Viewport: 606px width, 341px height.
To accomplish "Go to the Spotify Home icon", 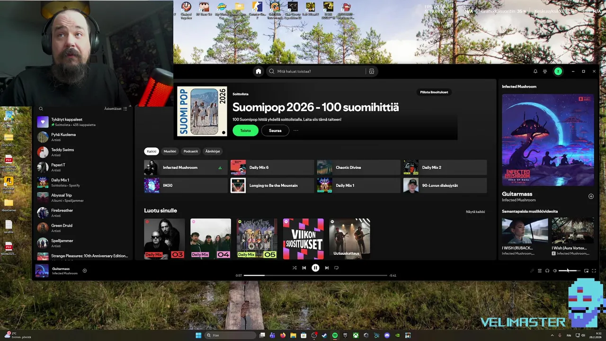I will point(258,72).
